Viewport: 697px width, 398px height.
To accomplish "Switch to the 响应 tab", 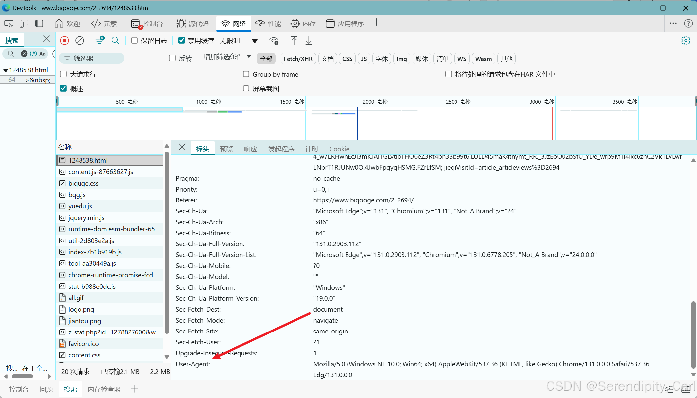I will [250, 149].
